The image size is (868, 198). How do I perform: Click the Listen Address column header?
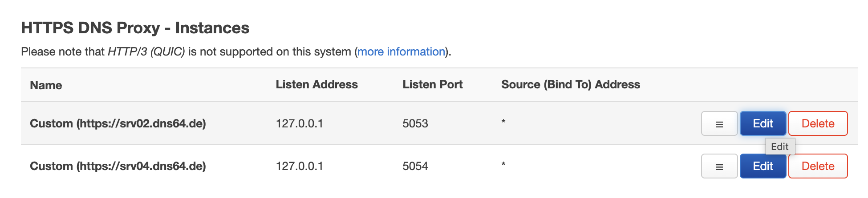316,84
